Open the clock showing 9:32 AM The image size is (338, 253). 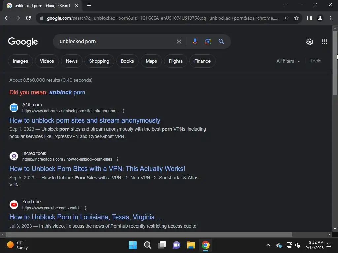click(x=315, y=245)
